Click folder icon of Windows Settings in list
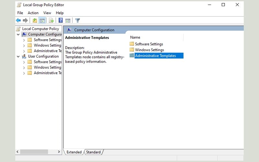Screen dimensions: 259x162 pyautogui.click(x=132, y=50)
